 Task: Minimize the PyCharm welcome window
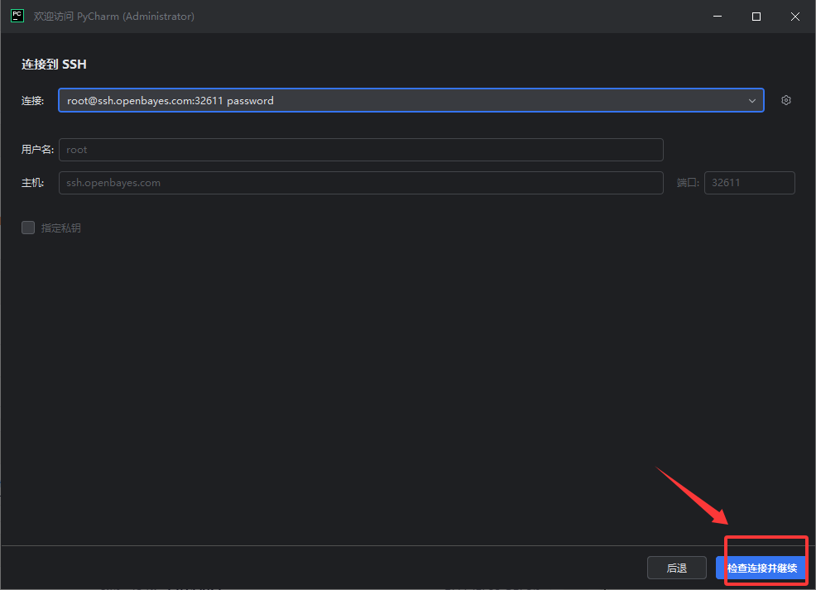click(x=718, y=16)
